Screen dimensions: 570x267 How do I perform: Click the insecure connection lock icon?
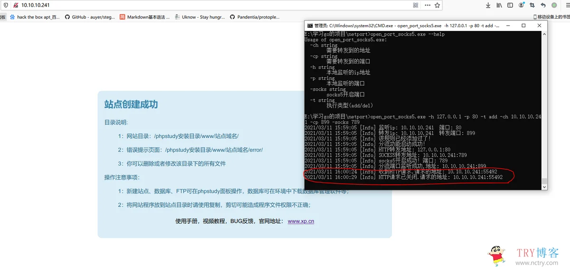click(x=15, y=5)
